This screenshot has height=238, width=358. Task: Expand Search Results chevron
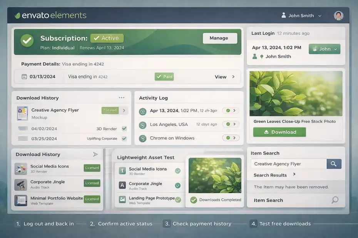tap(294, 174)
